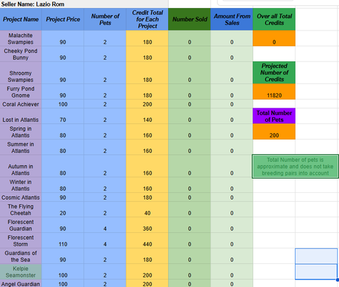The image size is (339, 287).
Task: Click the Summer in Atlantis project cell
Action: pyautogui.click(x=21, y=147)
